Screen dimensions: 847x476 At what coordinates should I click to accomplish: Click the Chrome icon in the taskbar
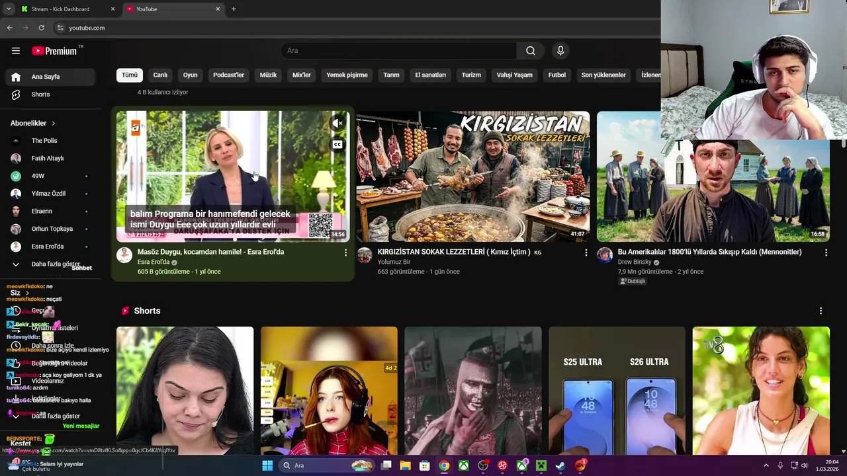coord(444,465)
